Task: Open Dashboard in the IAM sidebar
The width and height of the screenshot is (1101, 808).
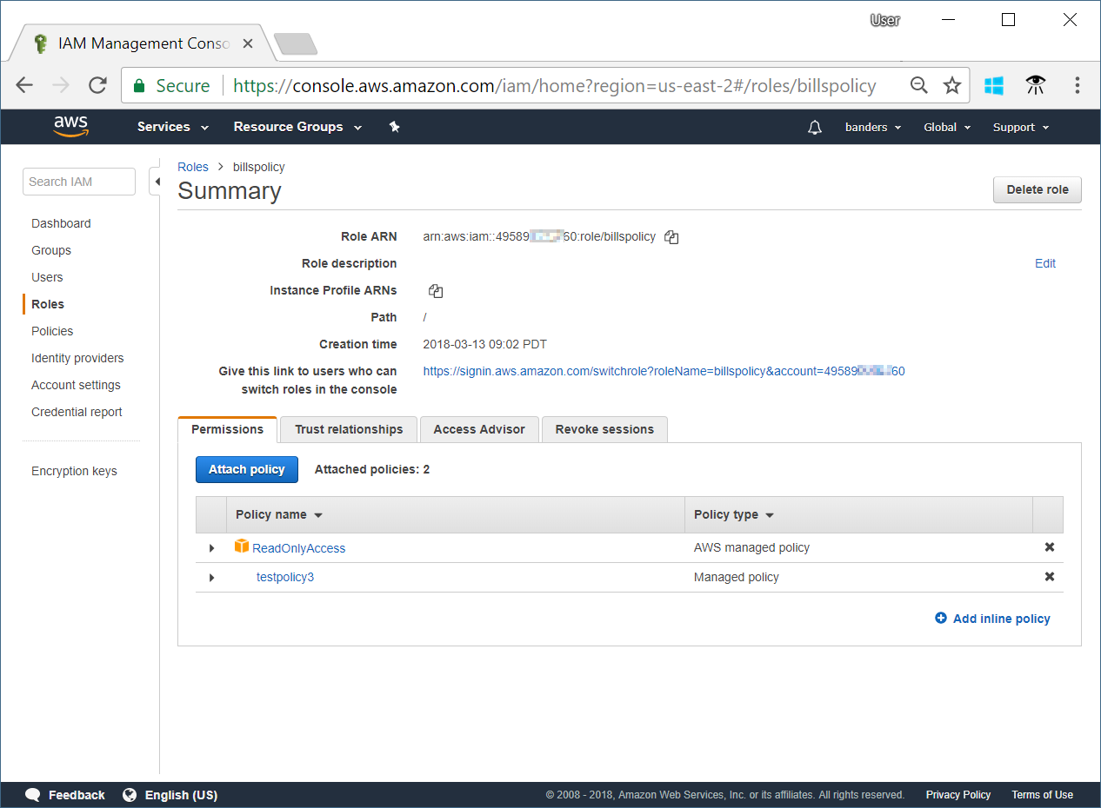Action: pos(61,223)
